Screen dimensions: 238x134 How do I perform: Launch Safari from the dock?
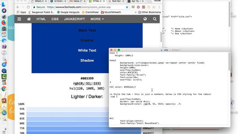coord(4,11)
